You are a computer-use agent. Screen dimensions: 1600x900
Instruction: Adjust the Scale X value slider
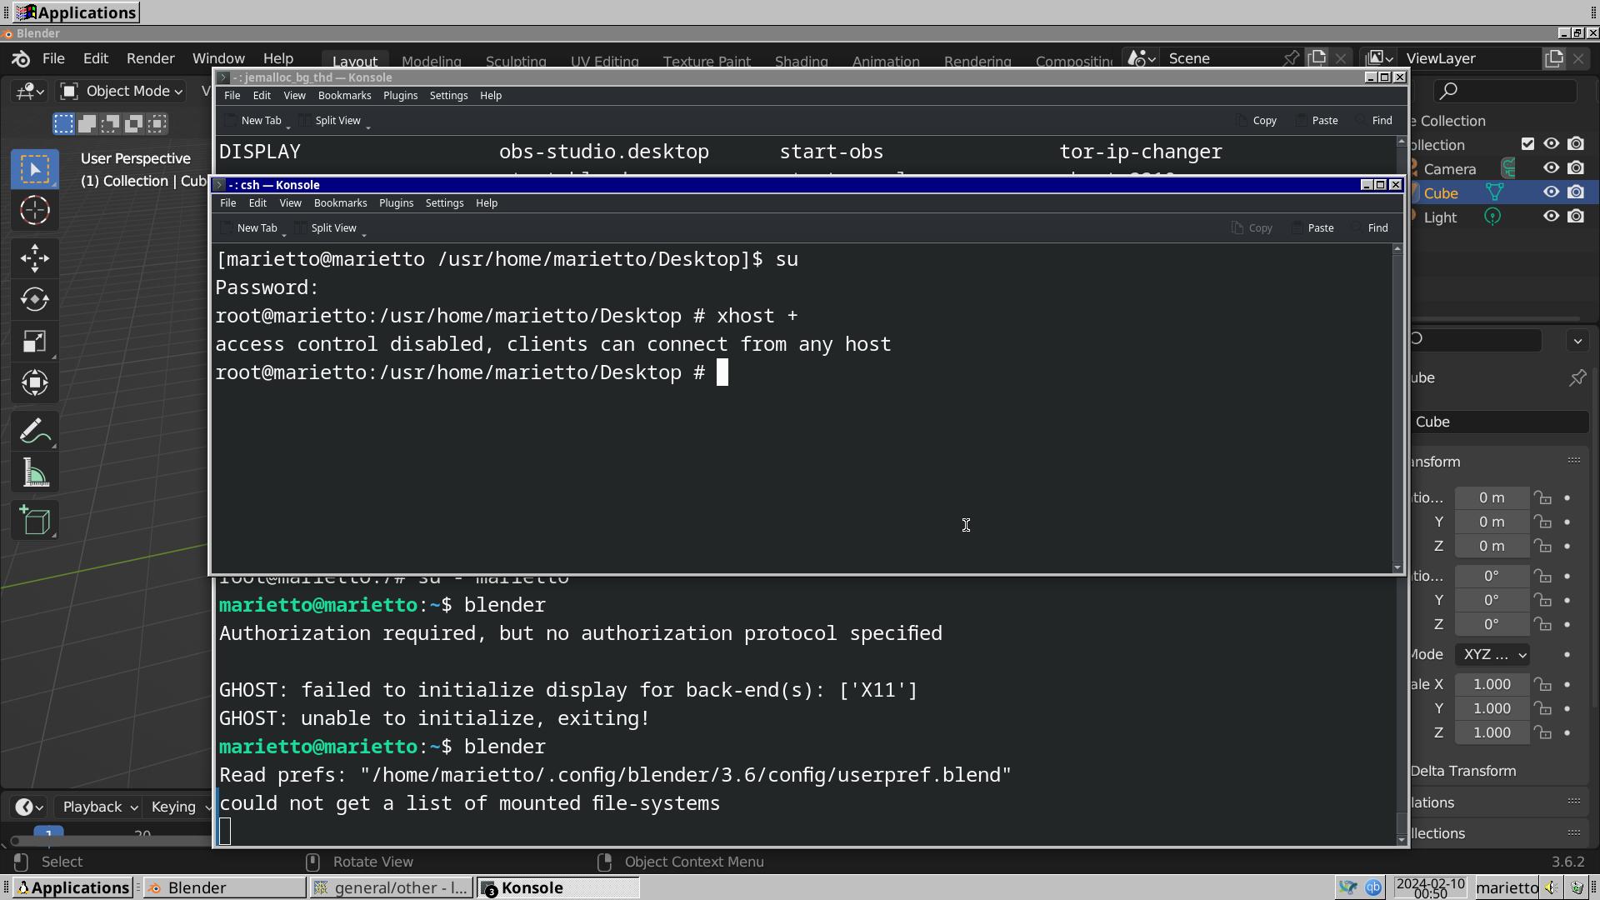click(x=1491, y=684)
